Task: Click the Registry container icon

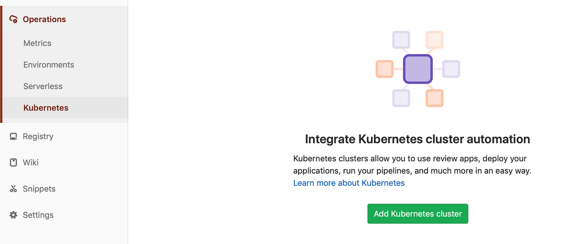Action: [x=13, y=136]
